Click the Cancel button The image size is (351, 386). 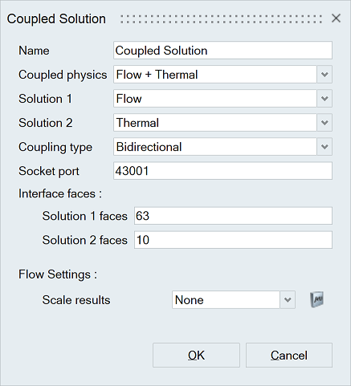coord(289,356)
